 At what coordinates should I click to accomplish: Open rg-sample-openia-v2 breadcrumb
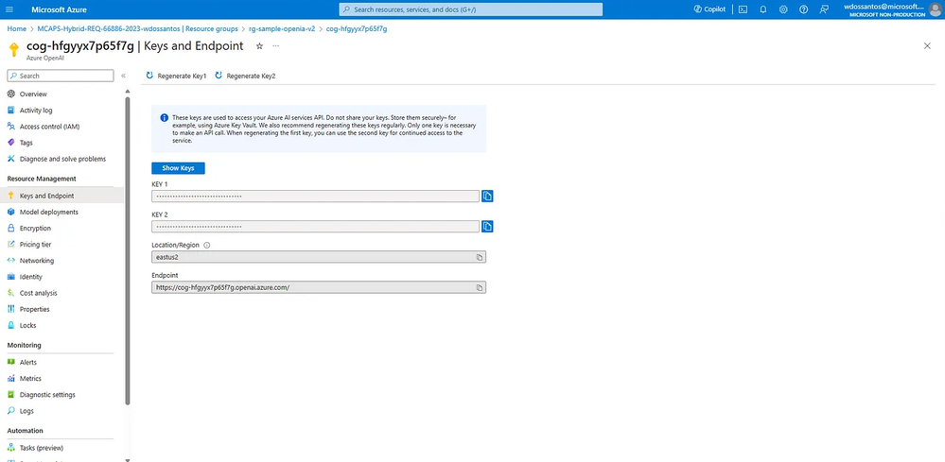coord(282,28)
